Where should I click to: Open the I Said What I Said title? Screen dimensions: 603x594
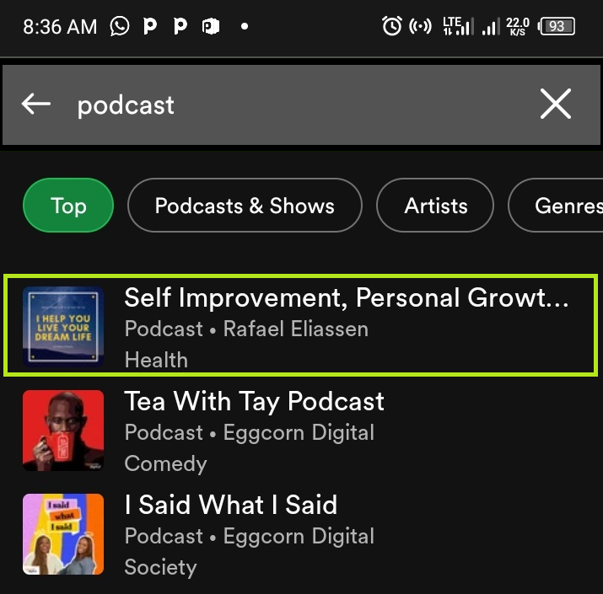click(231, 505)
